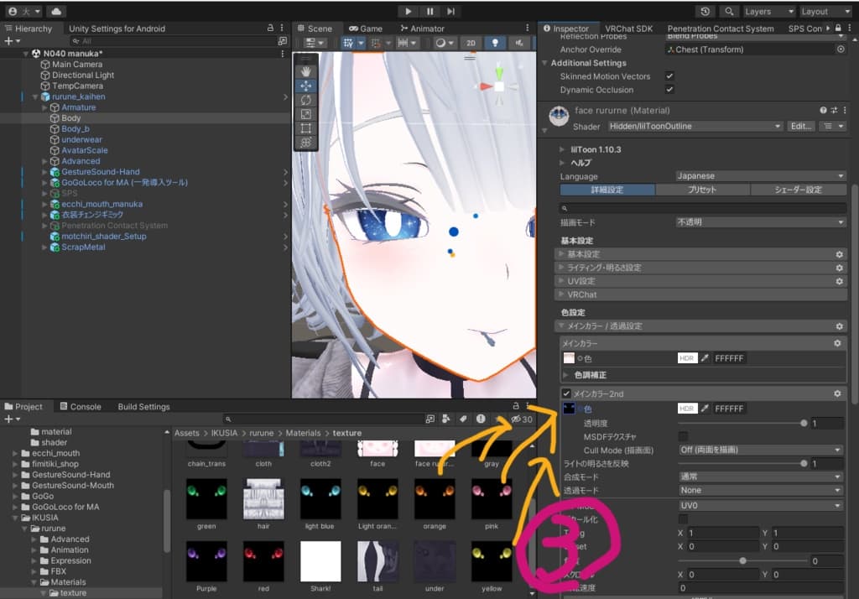Adjust the 透明度 slider
The height and width of the screenshot is (599, 859).
[742, 423]
